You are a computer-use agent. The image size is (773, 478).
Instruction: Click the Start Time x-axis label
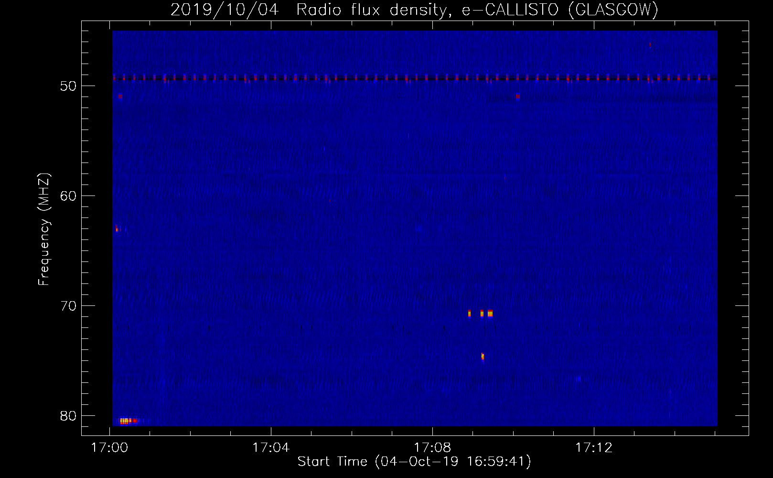(414, 461)
